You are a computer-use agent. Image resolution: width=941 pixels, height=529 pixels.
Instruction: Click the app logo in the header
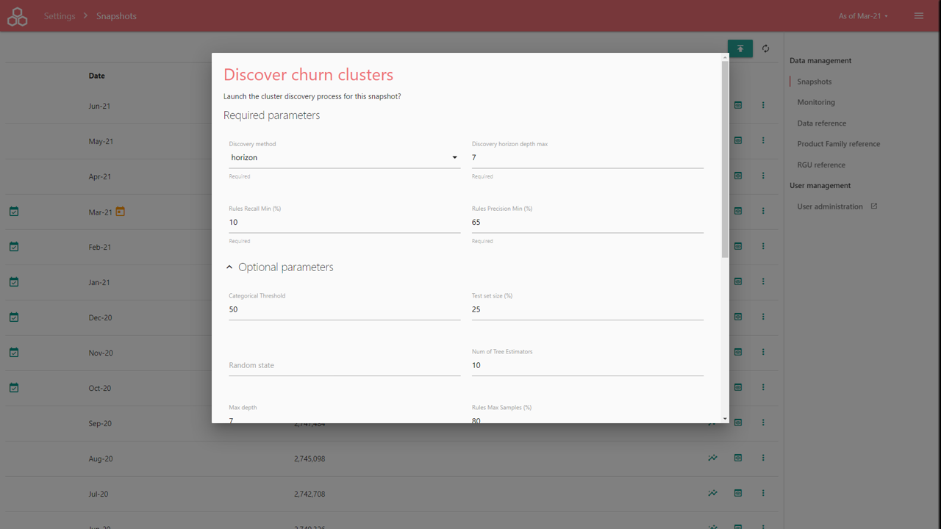pyautogui.click(x=17, y=16)
